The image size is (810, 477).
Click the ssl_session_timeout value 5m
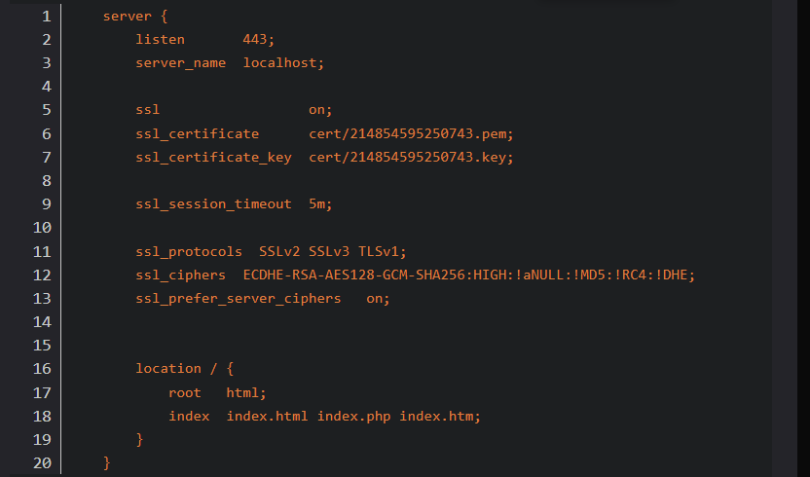316,204
